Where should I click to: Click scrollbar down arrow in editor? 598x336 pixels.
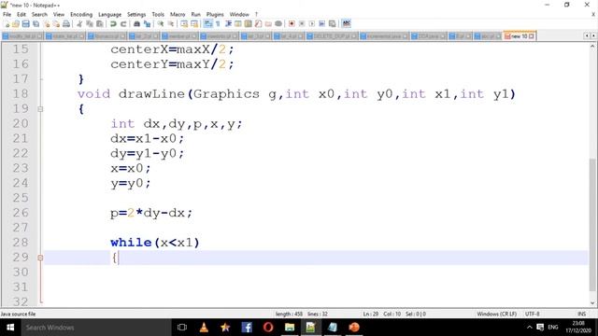coord(592,303)
